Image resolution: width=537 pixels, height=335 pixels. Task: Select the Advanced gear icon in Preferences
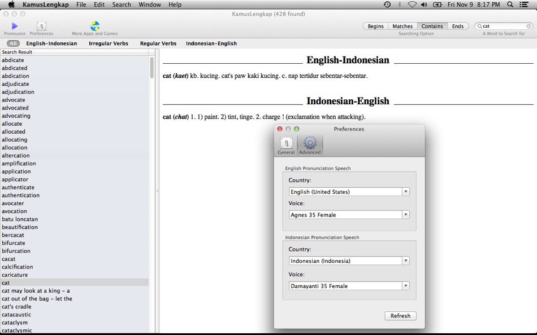[310, 144]
